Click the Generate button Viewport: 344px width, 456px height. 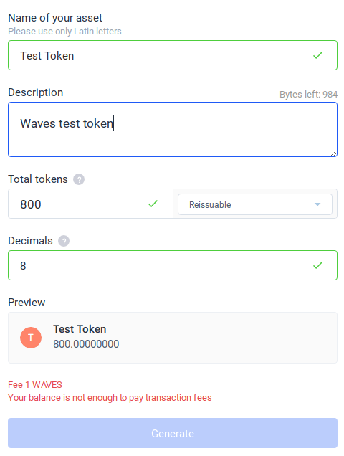[173, 433]
